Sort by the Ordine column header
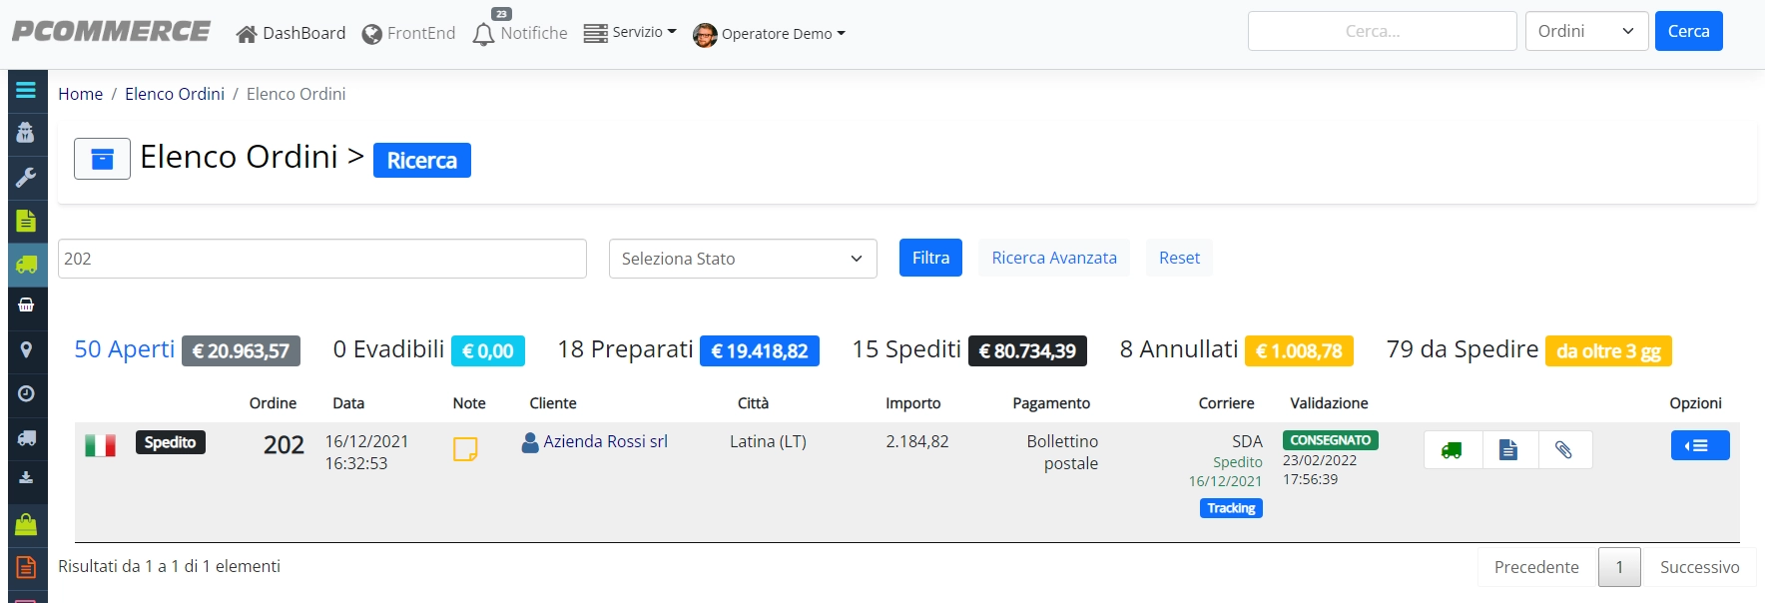This screenshot has height=603, width=1765. point(273,403)
